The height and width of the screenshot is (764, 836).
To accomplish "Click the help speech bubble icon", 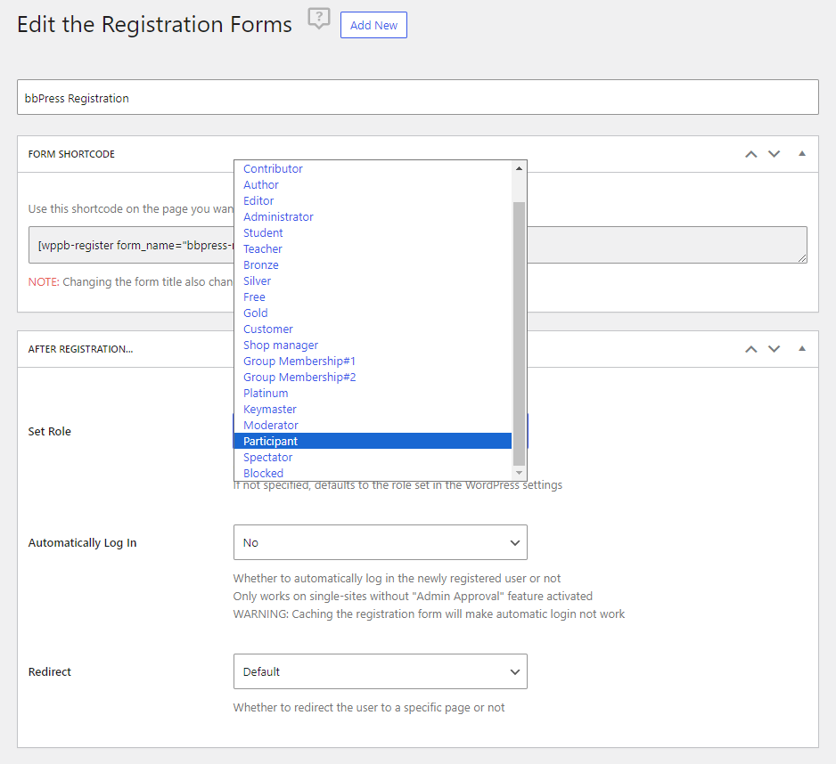I will click(318, 20).
